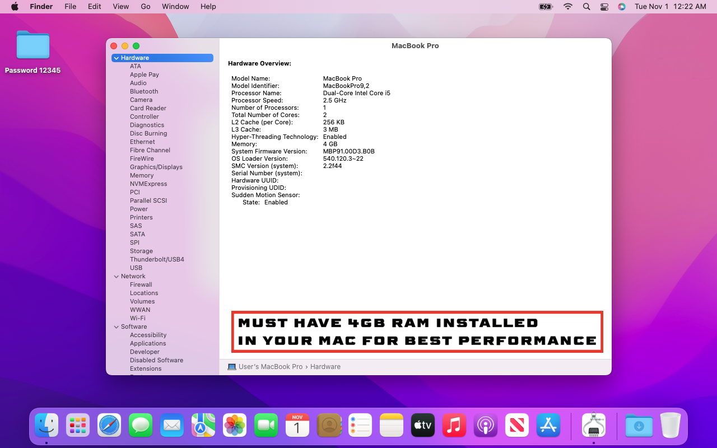
Task: Open Launchpad in the Dock
Action: [78, 426]
